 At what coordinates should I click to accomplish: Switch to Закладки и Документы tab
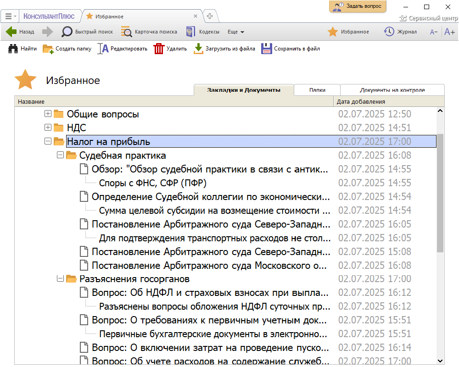[x=244, y=90]
